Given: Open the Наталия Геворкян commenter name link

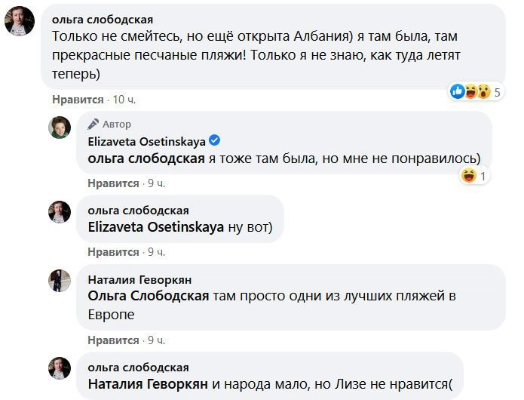Looking at the screenshot, I should click(x=138, y=278).
